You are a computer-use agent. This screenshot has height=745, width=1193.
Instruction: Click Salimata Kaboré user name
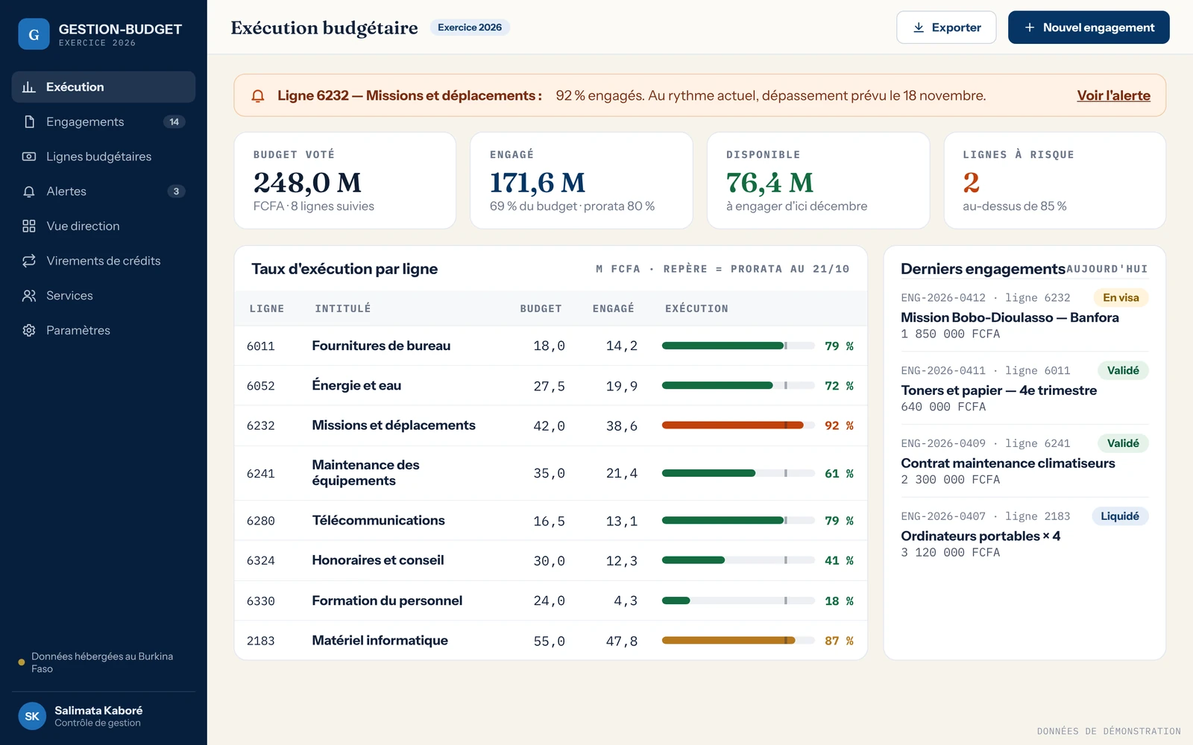[98, 710]
